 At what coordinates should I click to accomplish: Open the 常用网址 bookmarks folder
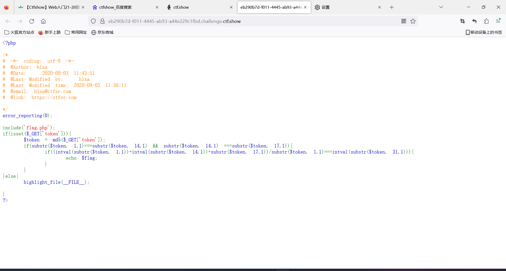tap(76, 32)
